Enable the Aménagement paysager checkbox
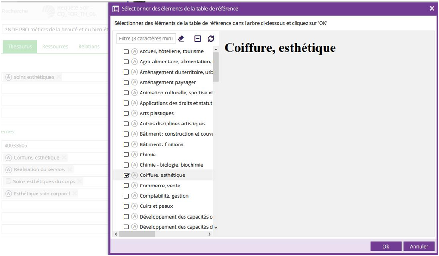The width and height of the screenshot is (439, 256). (126, 82)
